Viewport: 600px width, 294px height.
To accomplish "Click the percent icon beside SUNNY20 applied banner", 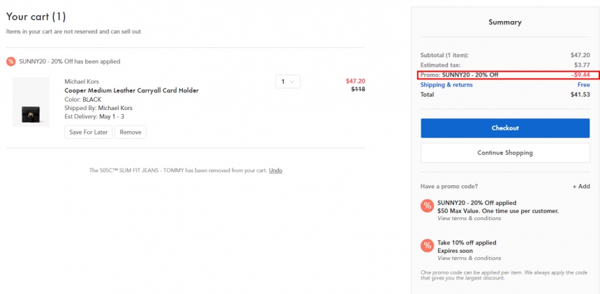I will [10, 61].
